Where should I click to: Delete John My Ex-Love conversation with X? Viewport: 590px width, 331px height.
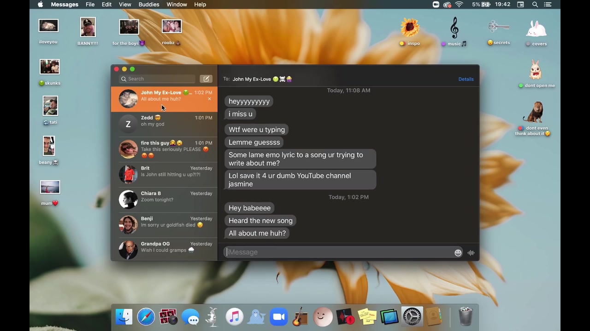click(209, 99)
